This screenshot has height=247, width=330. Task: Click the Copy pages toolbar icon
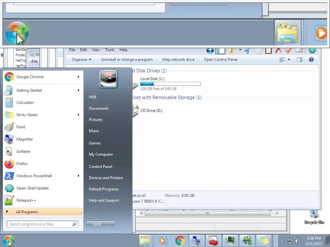pyautogui.click(x=258, y=50)
